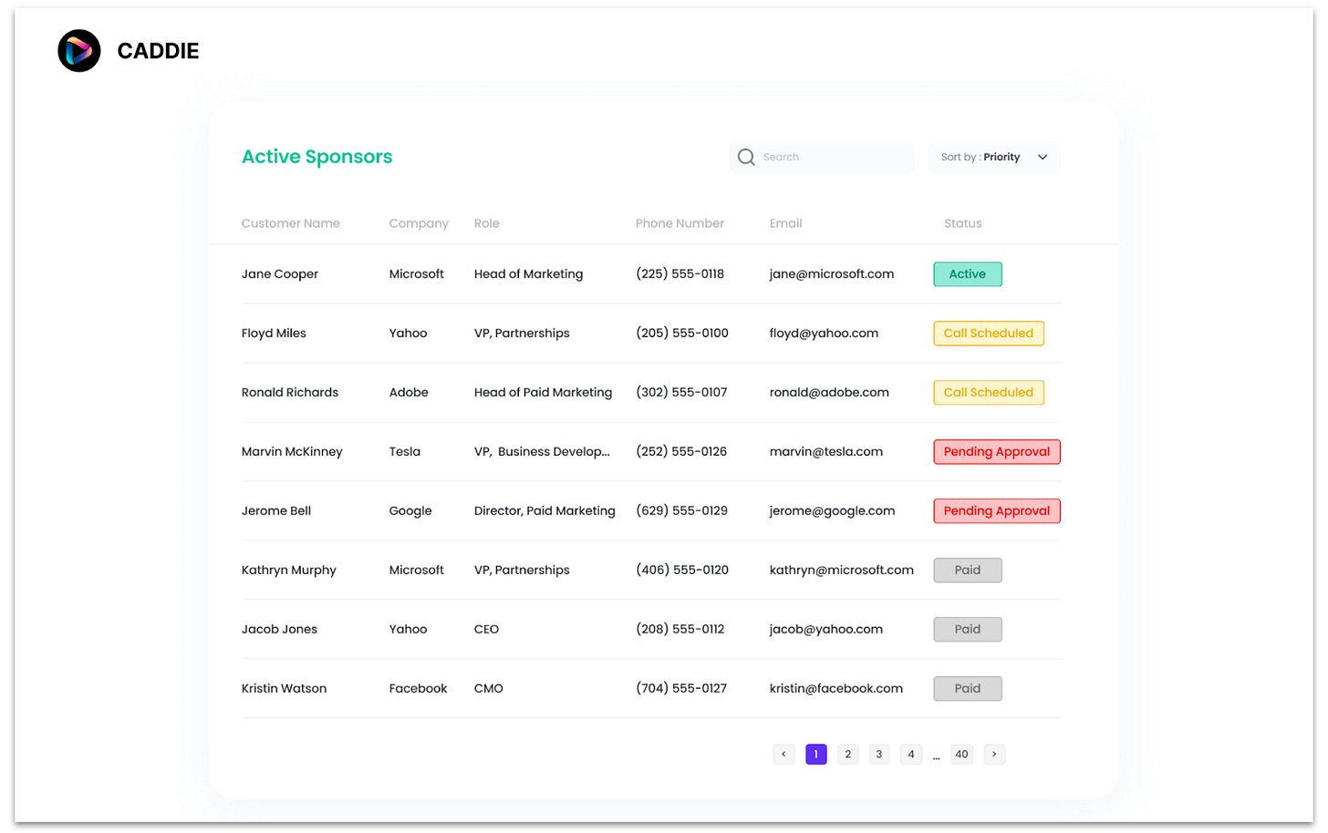Select the Jacob Jones name cell
This screenshot has width=1328, height=833.
[279, 630]
